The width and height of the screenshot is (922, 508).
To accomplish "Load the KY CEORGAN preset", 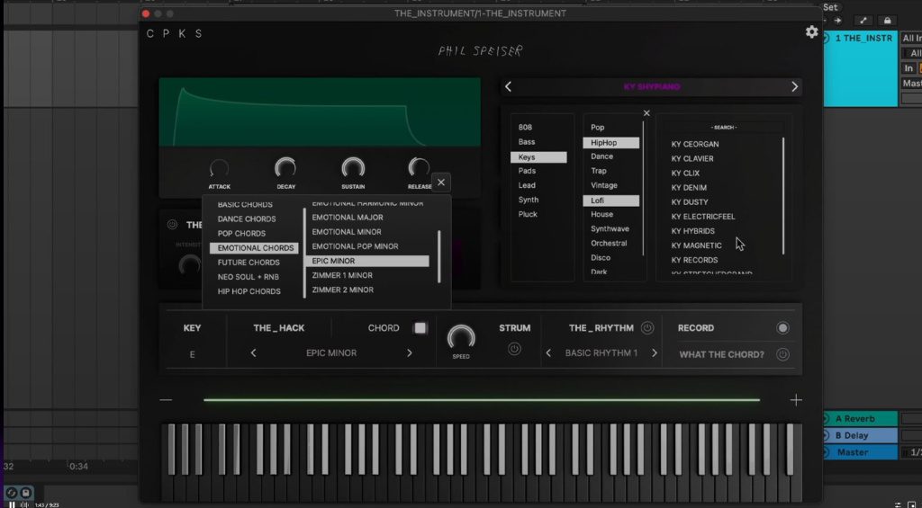I will click(x=695, y=144).
